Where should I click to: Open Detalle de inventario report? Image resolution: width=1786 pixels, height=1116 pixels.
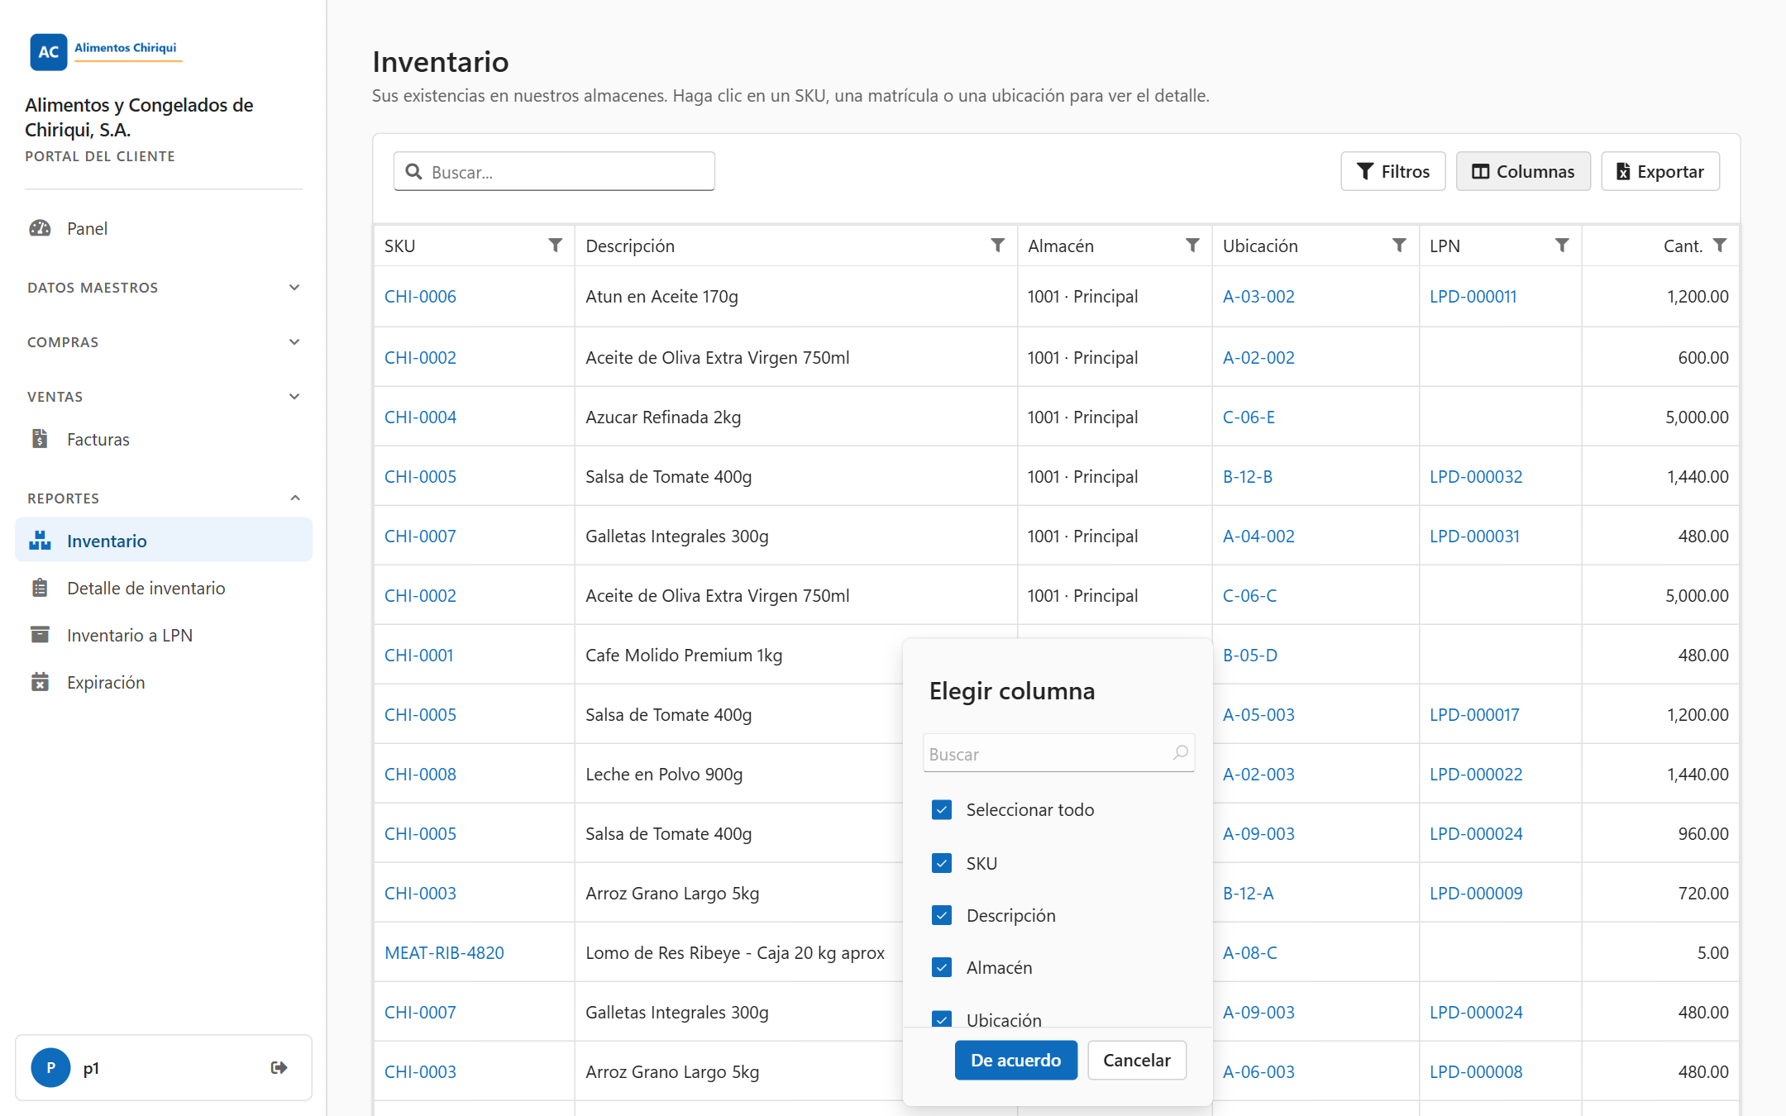pyautogui.click(x=164, y=588)
